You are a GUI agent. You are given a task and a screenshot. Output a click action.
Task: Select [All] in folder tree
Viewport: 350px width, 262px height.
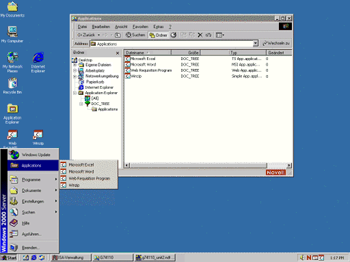point(95,98)
